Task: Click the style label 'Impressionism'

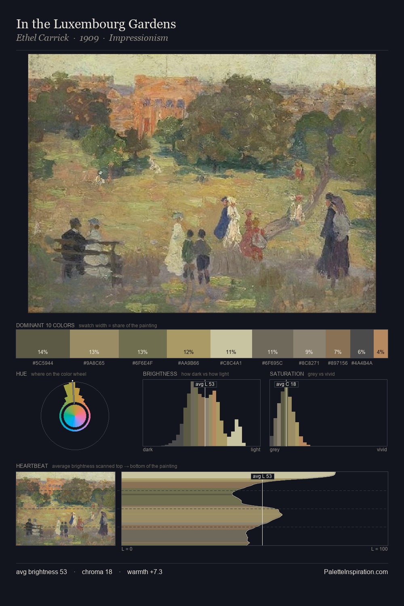Action: click(x=138, y=38)
